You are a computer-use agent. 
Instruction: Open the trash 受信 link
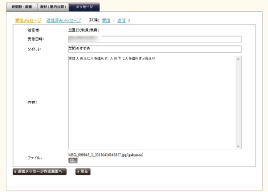tap(106, 21)
